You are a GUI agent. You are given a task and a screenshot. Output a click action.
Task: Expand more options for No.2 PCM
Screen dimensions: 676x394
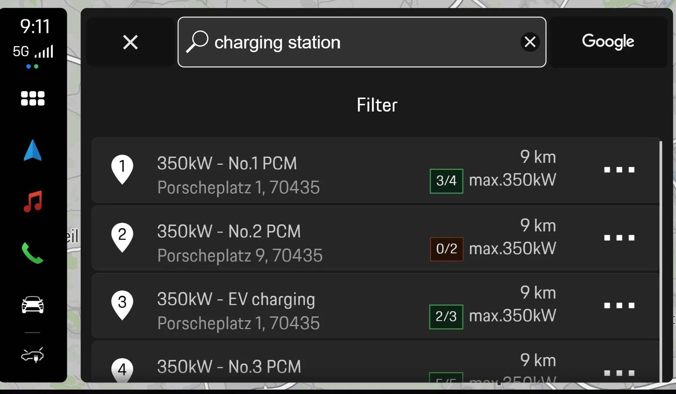(x=619, y=238)
